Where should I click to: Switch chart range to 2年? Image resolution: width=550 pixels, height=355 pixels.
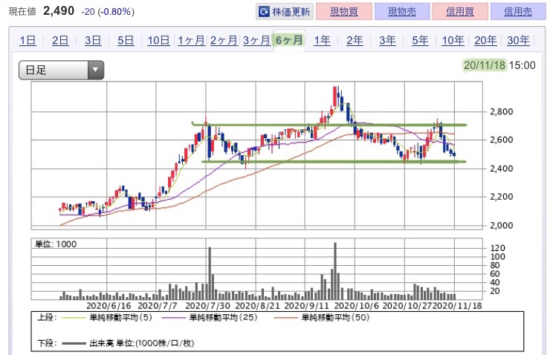(355, 41)
